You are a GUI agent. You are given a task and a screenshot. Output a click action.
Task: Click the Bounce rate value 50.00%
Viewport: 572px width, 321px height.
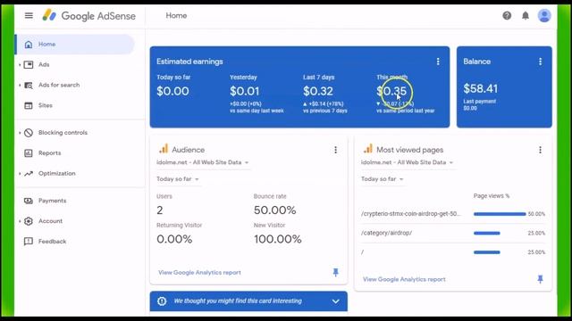[275, 210]
